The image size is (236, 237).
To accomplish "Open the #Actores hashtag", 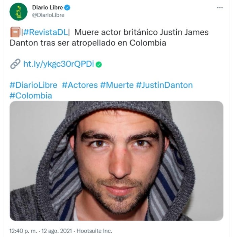I will 80,85.
